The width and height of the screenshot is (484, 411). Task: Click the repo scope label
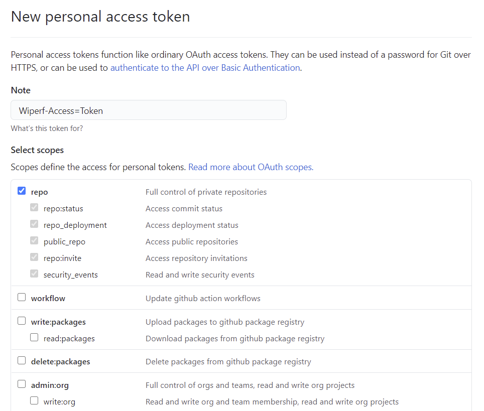click(40, 192)
